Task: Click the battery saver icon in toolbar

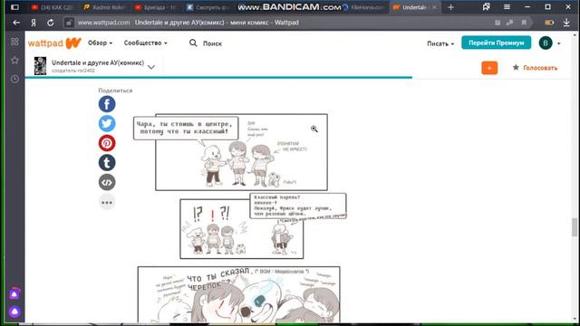Action: (x=549, y=23)
